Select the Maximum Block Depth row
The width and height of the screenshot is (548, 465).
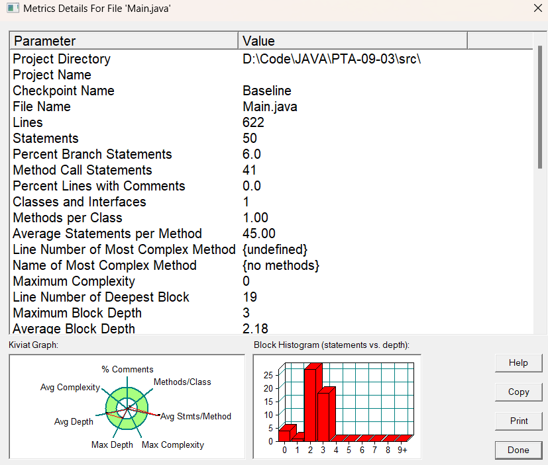click(271, 313)
